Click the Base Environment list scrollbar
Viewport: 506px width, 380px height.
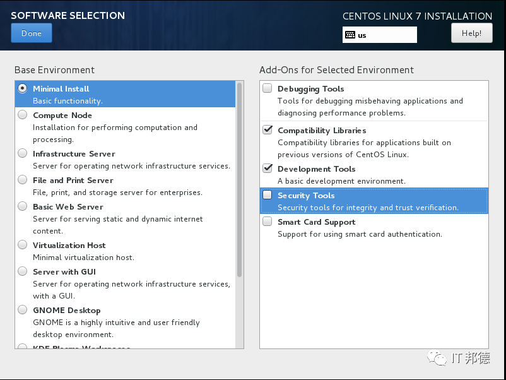[240, 180]
